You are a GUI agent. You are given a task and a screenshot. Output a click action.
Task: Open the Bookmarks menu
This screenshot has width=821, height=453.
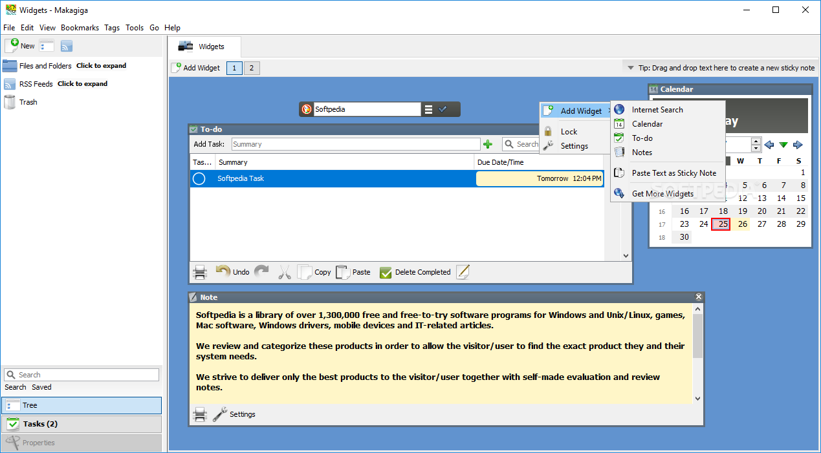[x=80, y=28]
